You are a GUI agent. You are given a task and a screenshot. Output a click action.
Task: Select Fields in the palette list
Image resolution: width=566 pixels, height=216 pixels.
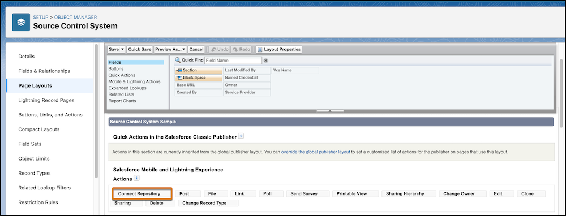point(136,62)
